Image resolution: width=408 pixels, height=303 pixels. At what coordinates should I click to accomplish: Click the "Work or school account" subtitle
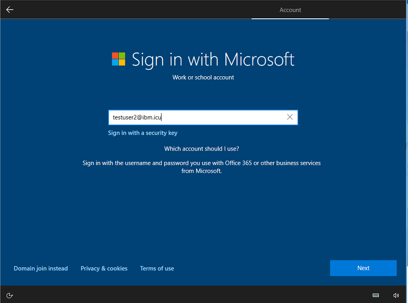[203, 78]
